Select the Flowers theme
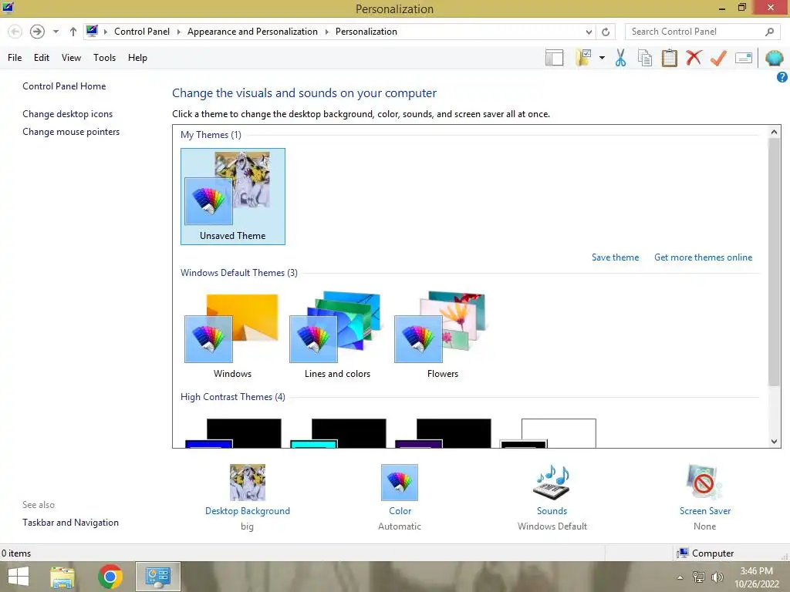The height and width of the screenshot is (592, 790). click(442, 335)
